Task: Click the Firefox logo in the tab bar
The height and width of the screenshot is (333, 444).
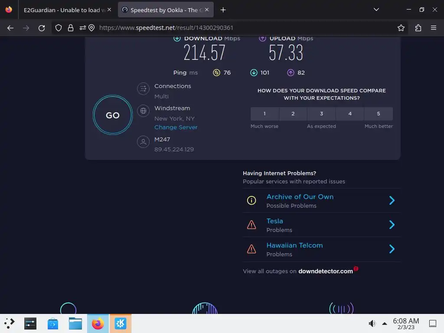Action: click(x=9, y=10)
